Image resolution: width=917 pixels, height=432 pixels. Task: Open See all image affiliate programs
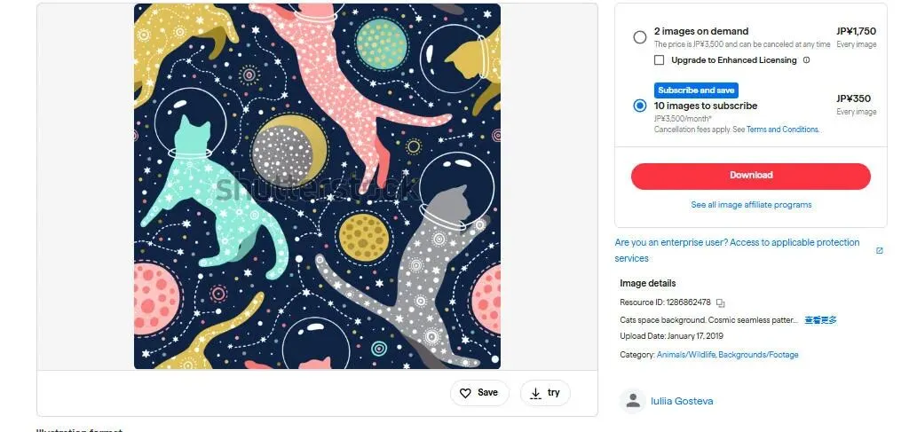751,205
